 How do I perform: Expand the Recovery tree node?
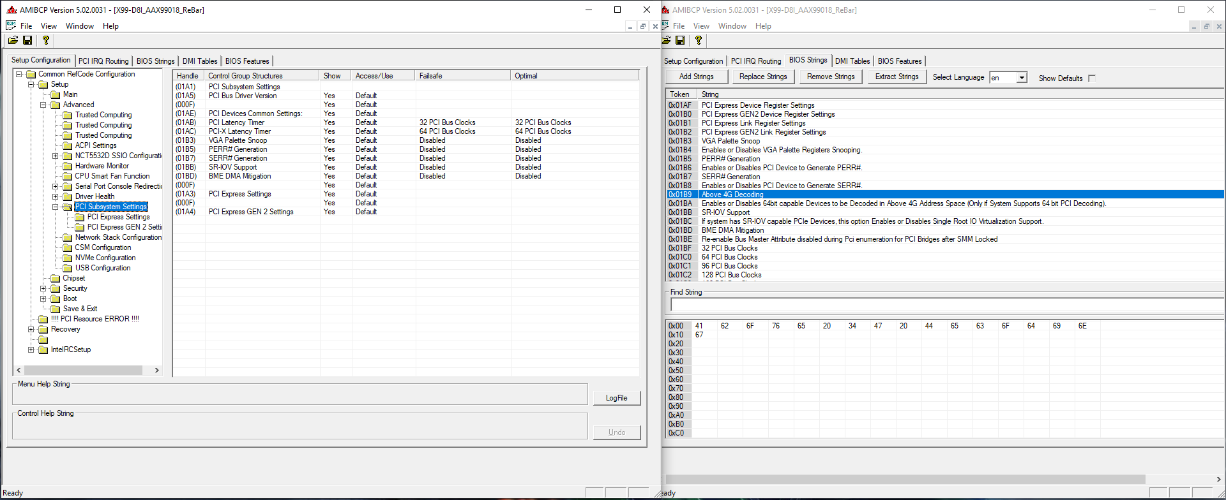[x=31, y=329]
